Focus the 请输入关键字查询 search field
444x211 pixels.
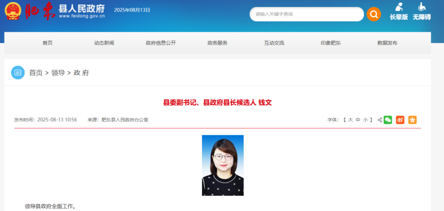click(x=307, y=14)
